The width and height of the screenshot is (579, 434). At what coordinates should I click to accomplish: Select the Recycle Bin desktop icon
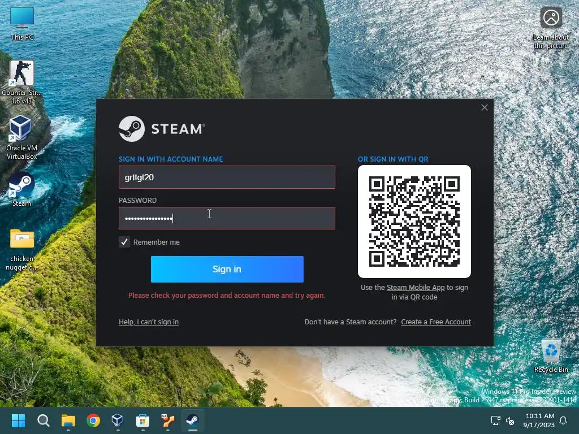pyautogui.click(x=551, y=356)
